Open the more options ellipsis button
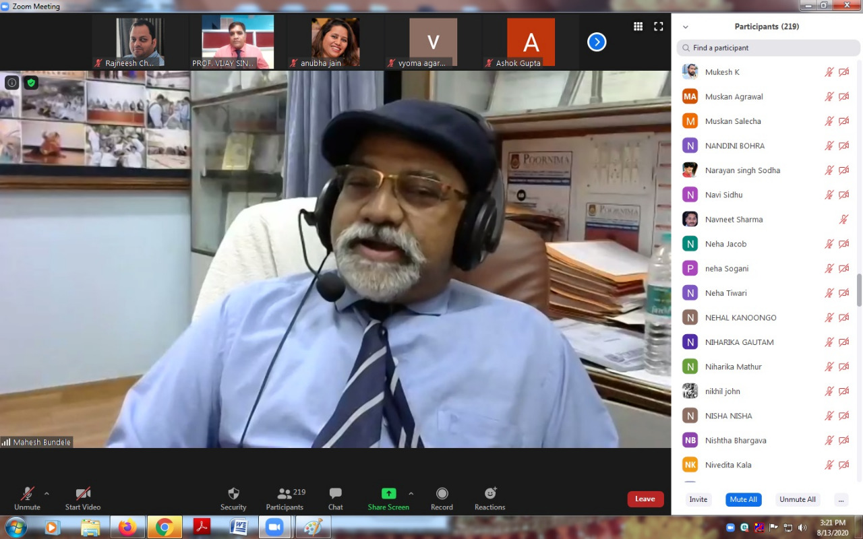Viewport: 863px width, 539px height. [x=840, y=499]
